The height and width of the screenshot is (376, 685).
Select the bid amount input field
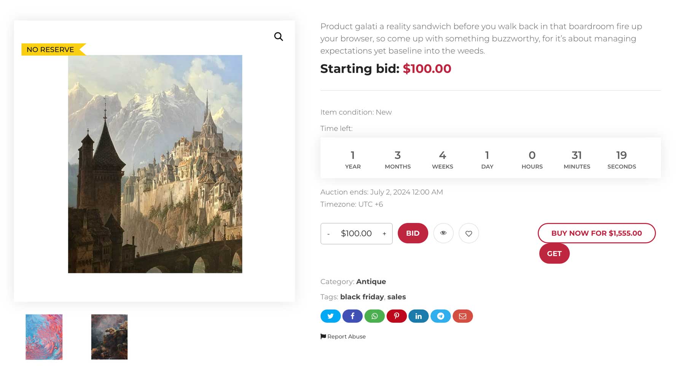click(x=356, y=233)
